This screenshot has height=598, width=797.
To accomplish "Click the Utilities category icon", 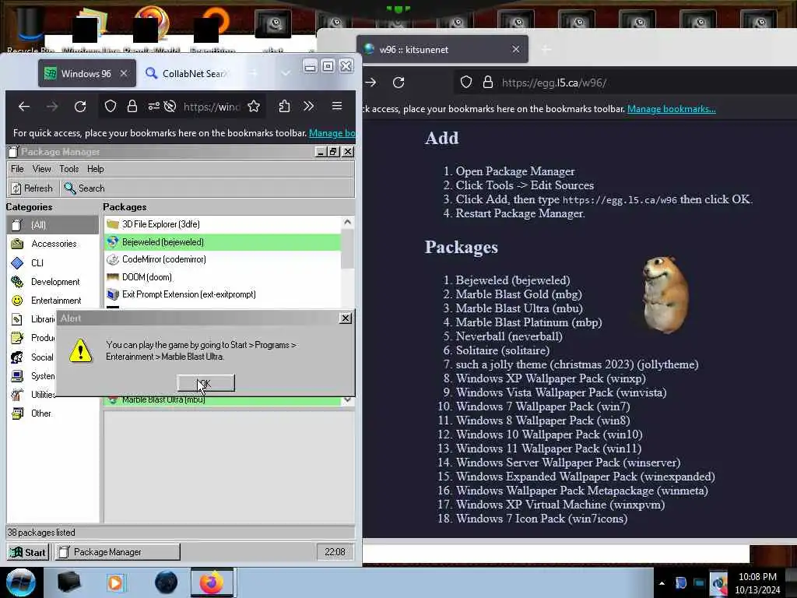I will tap(17, 395).
